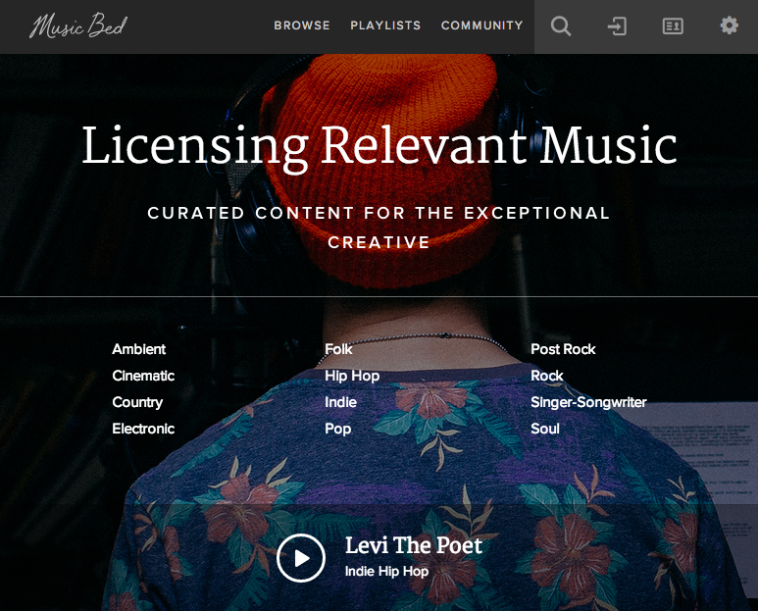
Task: Select the Country genre link
Action: pos(137,402)
